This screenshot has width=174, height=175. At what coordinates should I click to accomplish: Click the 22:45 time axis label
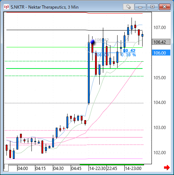click(x=112, y=169)
